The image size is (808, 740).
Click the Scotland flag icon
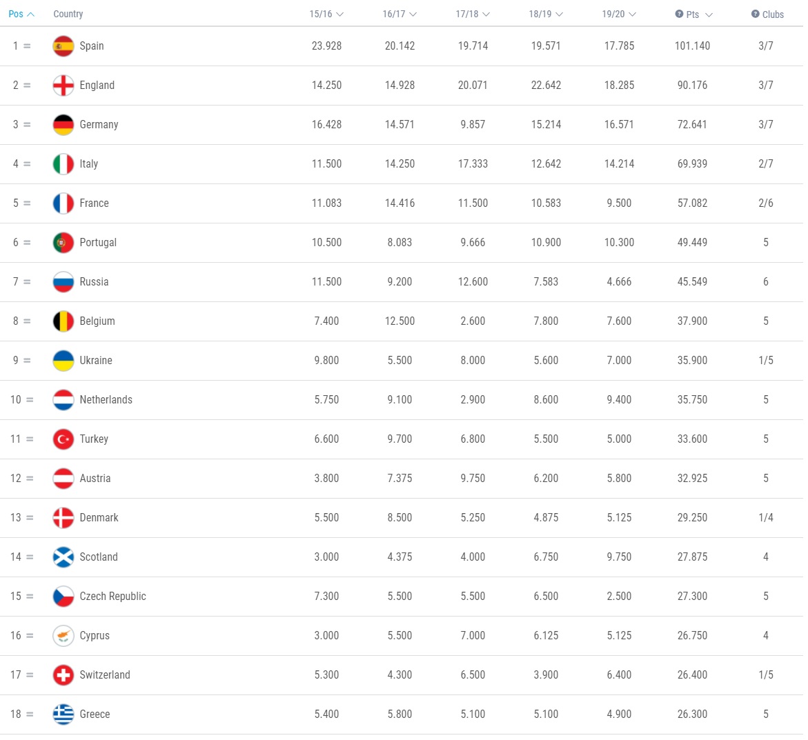coord(63,557)
